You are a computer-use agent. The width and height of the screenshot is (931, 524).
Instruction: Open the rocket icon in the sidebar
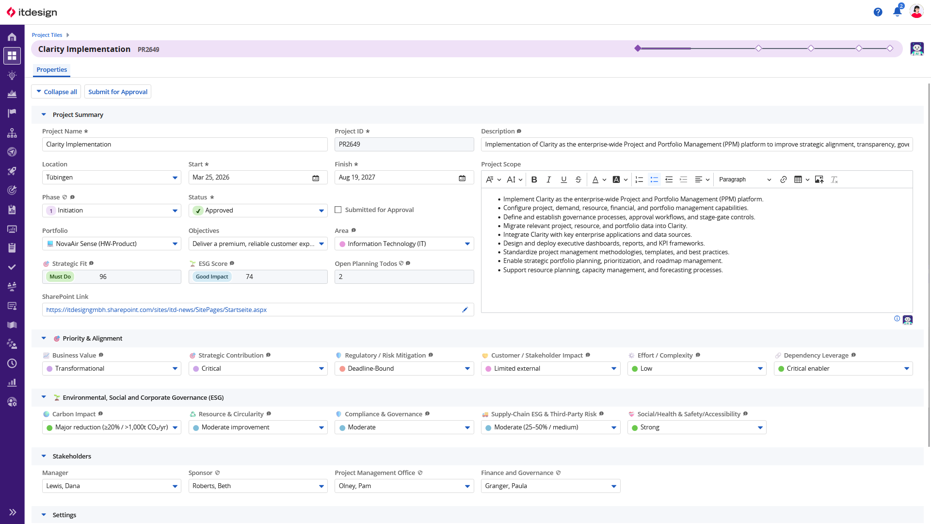coord(12,171)
